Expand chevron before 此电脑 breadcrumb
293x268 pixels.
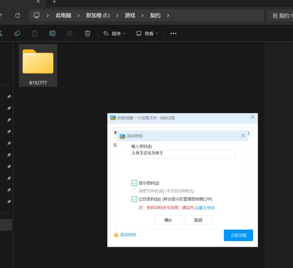pos(48,15)
